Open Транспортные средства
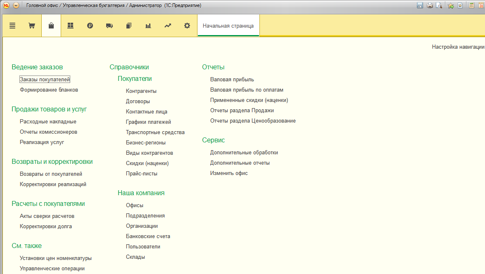The height and width of the screenshot is (274, 485). pyautogui.click(x=155, y=132)
